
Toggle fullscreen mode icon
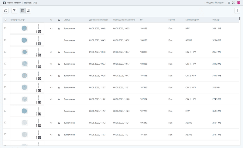[x=233, y=3]
